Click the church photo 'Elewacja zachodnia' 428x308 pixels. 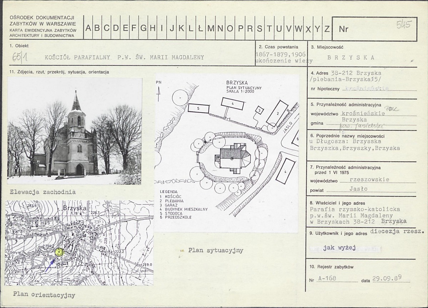pos(75,131)
